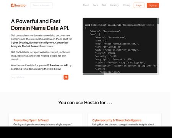The width and height of the screenshot is (172, 138).
Task: Click the code panel horizontal scrollbar thumb
Action: 93,74
